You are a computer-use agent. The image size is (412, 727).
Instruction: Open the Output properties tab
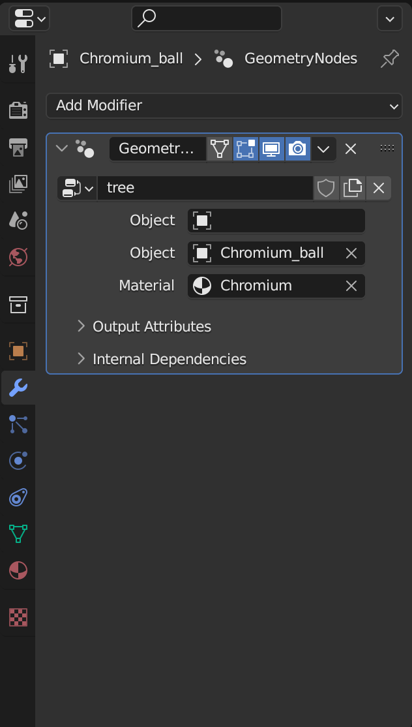pyautogui.click(x=18, y=147)
